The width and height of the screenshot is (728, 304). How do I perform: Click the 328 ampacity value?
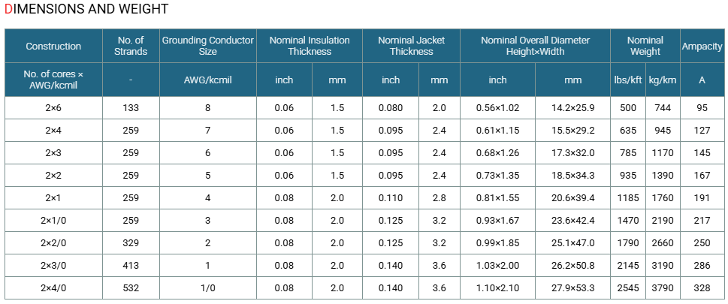702,288
